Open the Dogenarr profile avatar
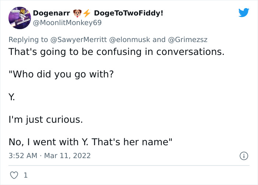 coord(19,18)
